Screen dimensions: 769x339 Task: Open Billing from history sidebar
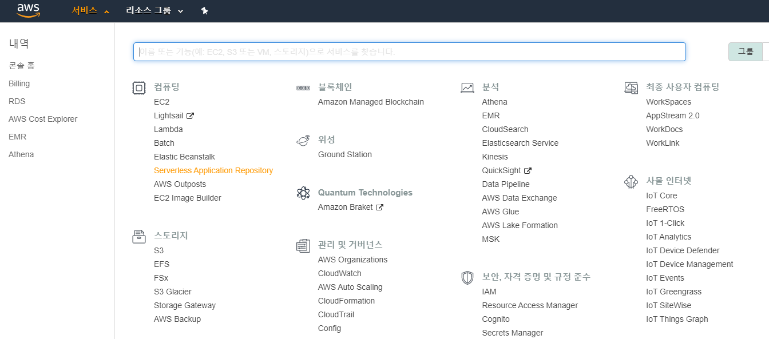(19, 83)
